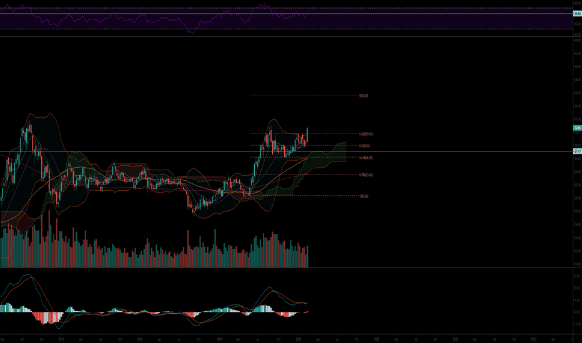Select the 0.618 Fibonacci level label
The height and width of the screenshot is (343, 582).
pyautogui.click(x=365, y=158)
